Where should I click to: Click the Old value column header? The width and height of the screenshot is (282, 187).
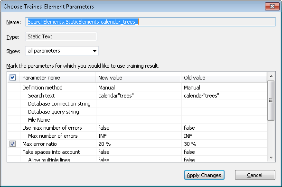pyautogui.click(x=224, y=78)
